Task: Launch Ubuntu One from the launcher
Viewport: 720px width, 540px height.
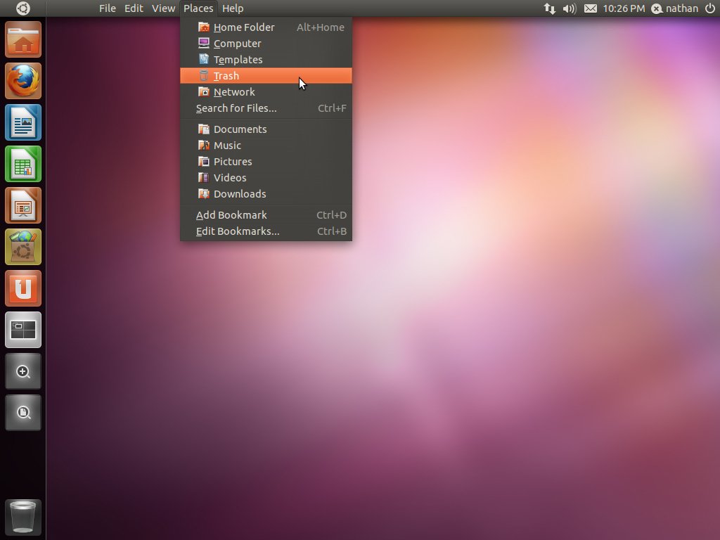Action: tap(23, 288)
